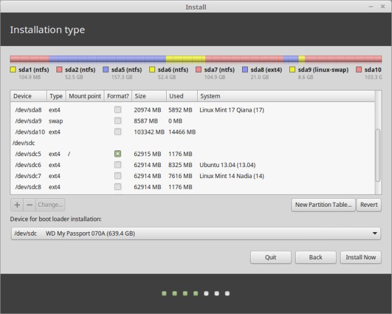Click the blue sda5 segment in partition bar
The image size is (392, 314).
pos(107,59)
